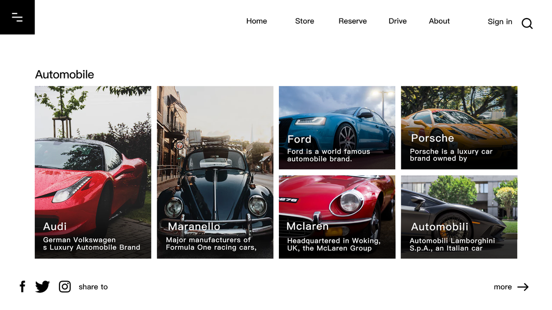Open the Maranello beetle car card
Viewport: 552px width, 310px height.
[x=215, y=172]
